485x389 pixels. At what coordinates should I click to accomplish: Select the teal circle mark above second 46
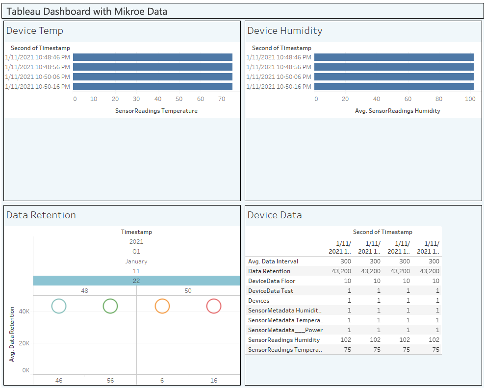tap(59, 306)
